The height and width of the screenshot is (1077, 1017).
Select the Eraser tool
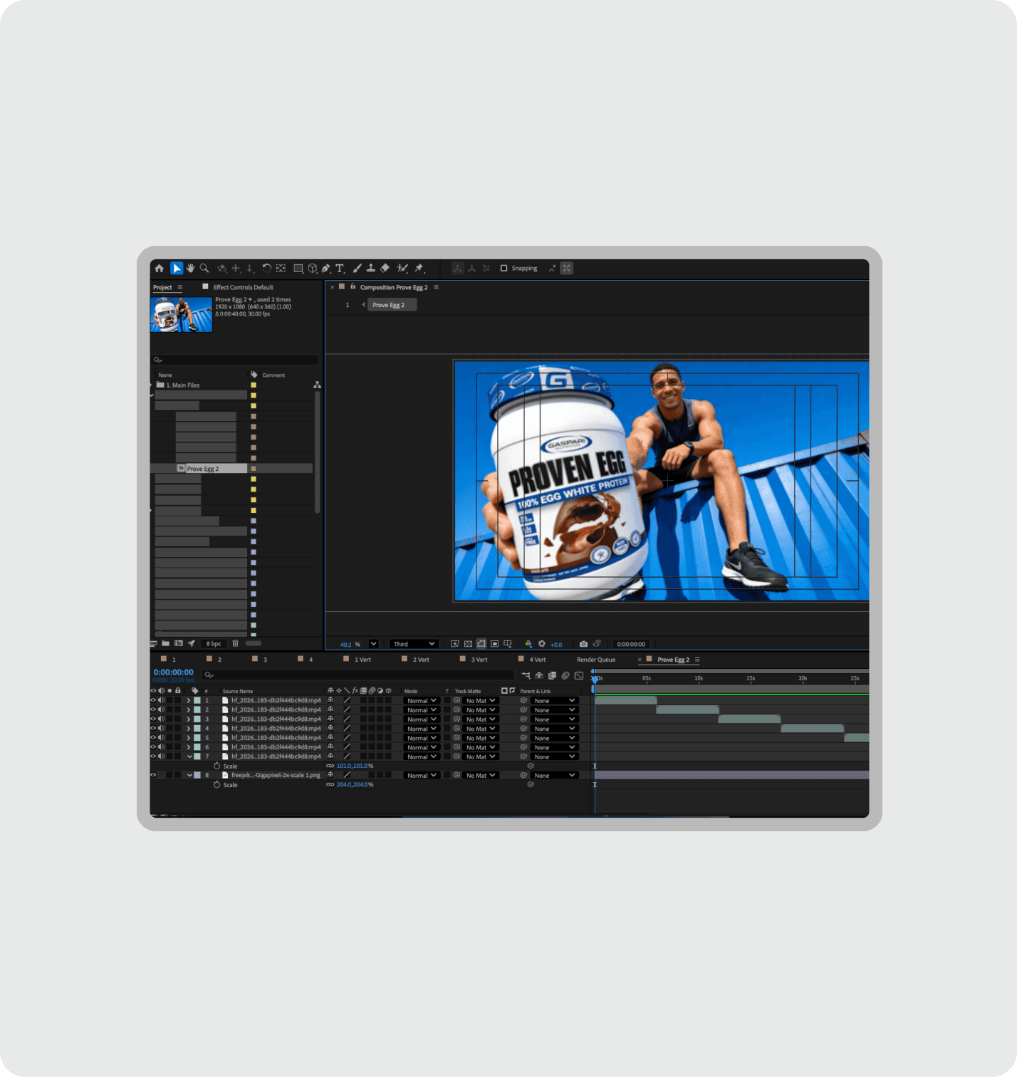coord(385,269)
